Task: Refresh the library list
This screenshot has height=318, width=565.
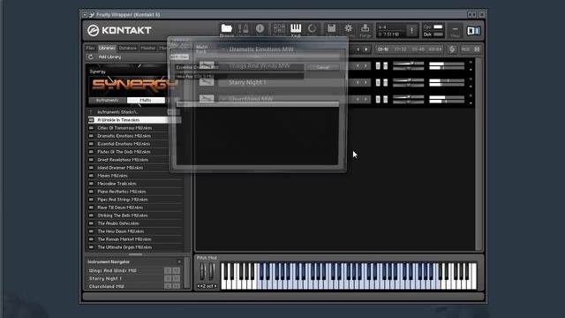Action: click(90, 57)
